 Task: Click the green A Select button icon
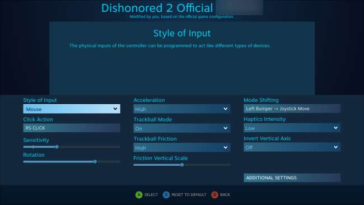pyautogui.click(x=139, y=194)
